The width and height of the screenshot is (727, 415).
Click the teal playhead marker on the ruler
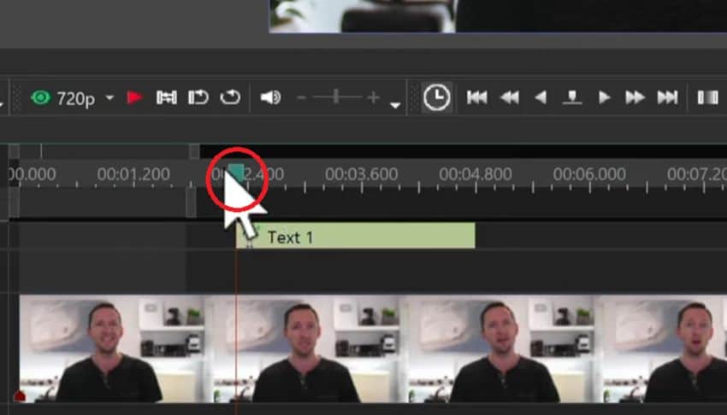(236, 173)
